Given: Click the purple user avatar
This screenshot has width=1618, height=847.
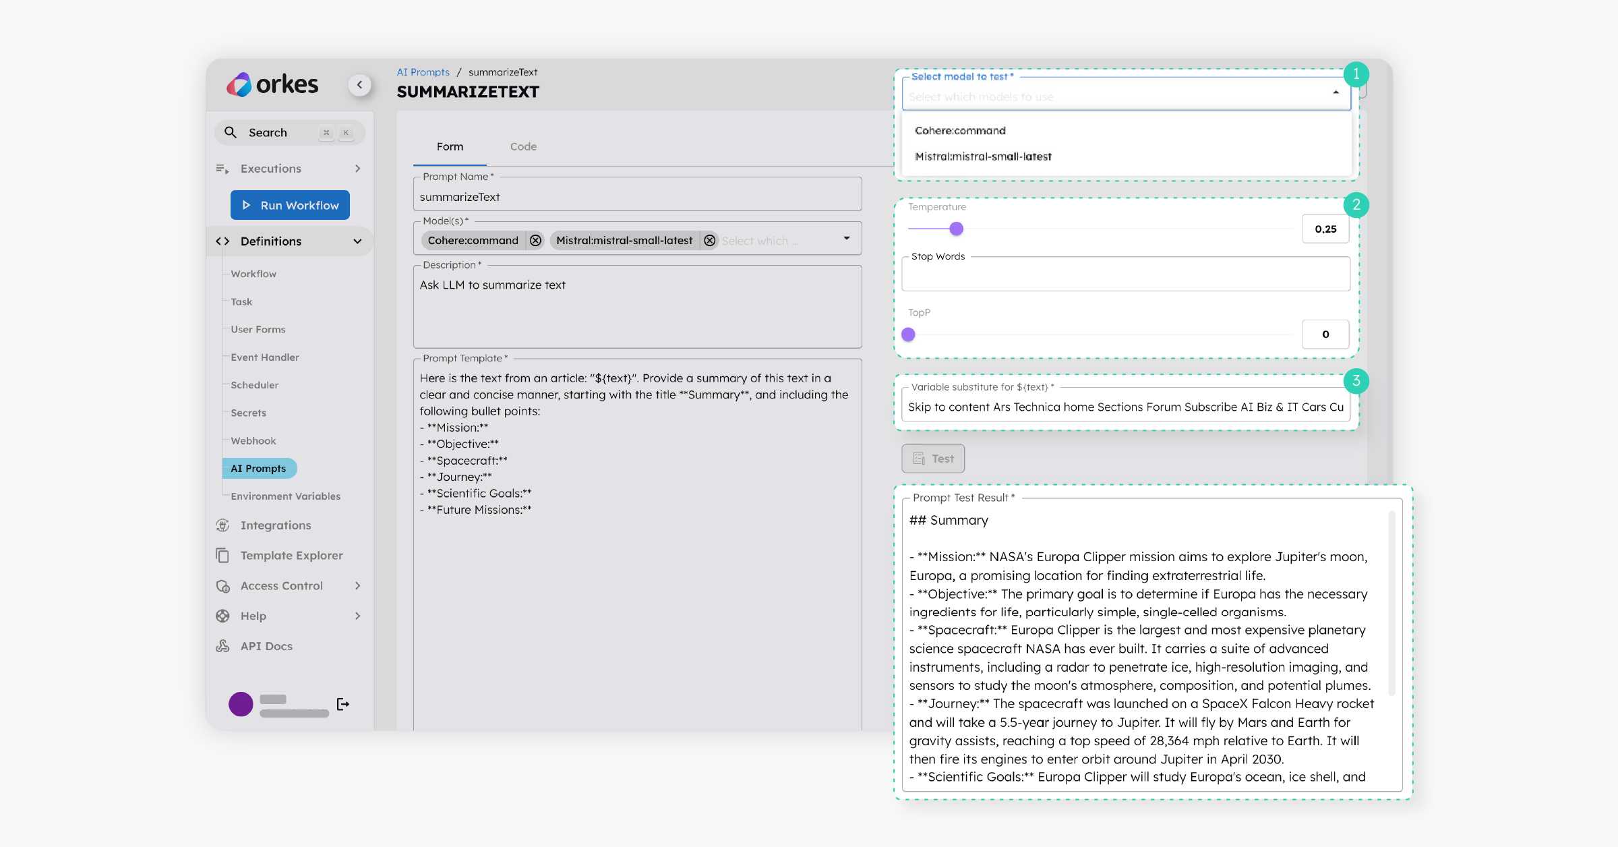Looking at the screenshot, I should (241, 704).
